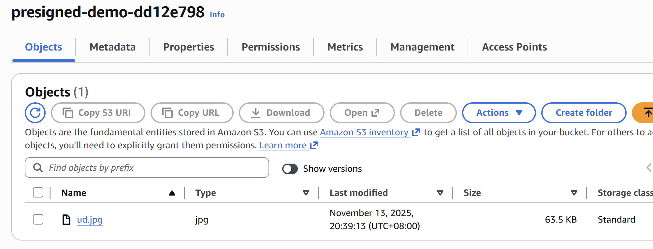Open the Properties tab

point(188,47)
